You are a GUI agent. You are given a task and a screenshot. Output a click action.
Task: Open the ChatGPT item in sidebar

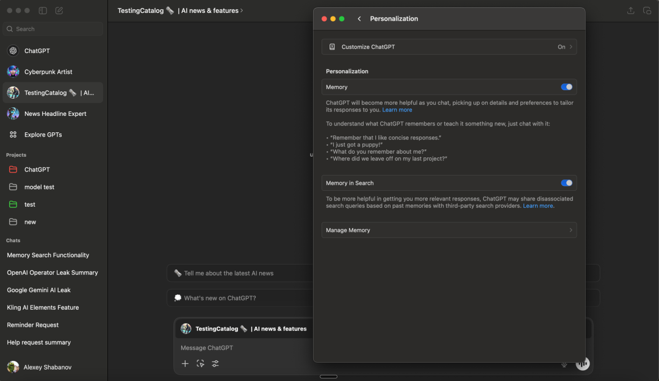[x=53, y=51]
